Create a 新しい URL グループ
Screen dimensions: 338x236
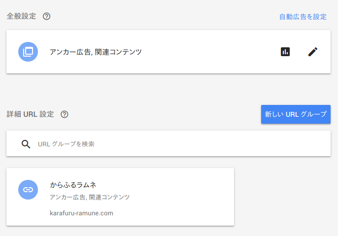[296, 114]
